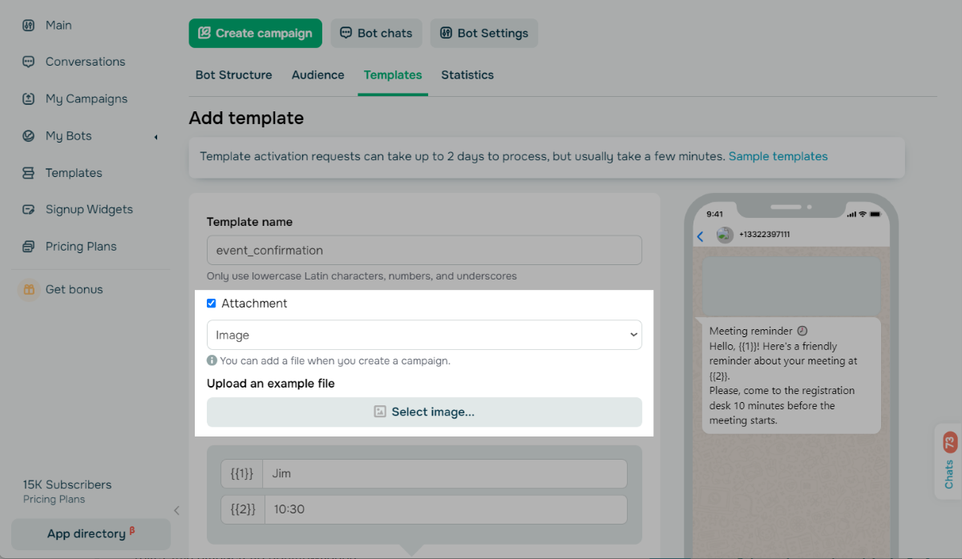
Task: Open the Sample templates link
Action: point(778,156)
